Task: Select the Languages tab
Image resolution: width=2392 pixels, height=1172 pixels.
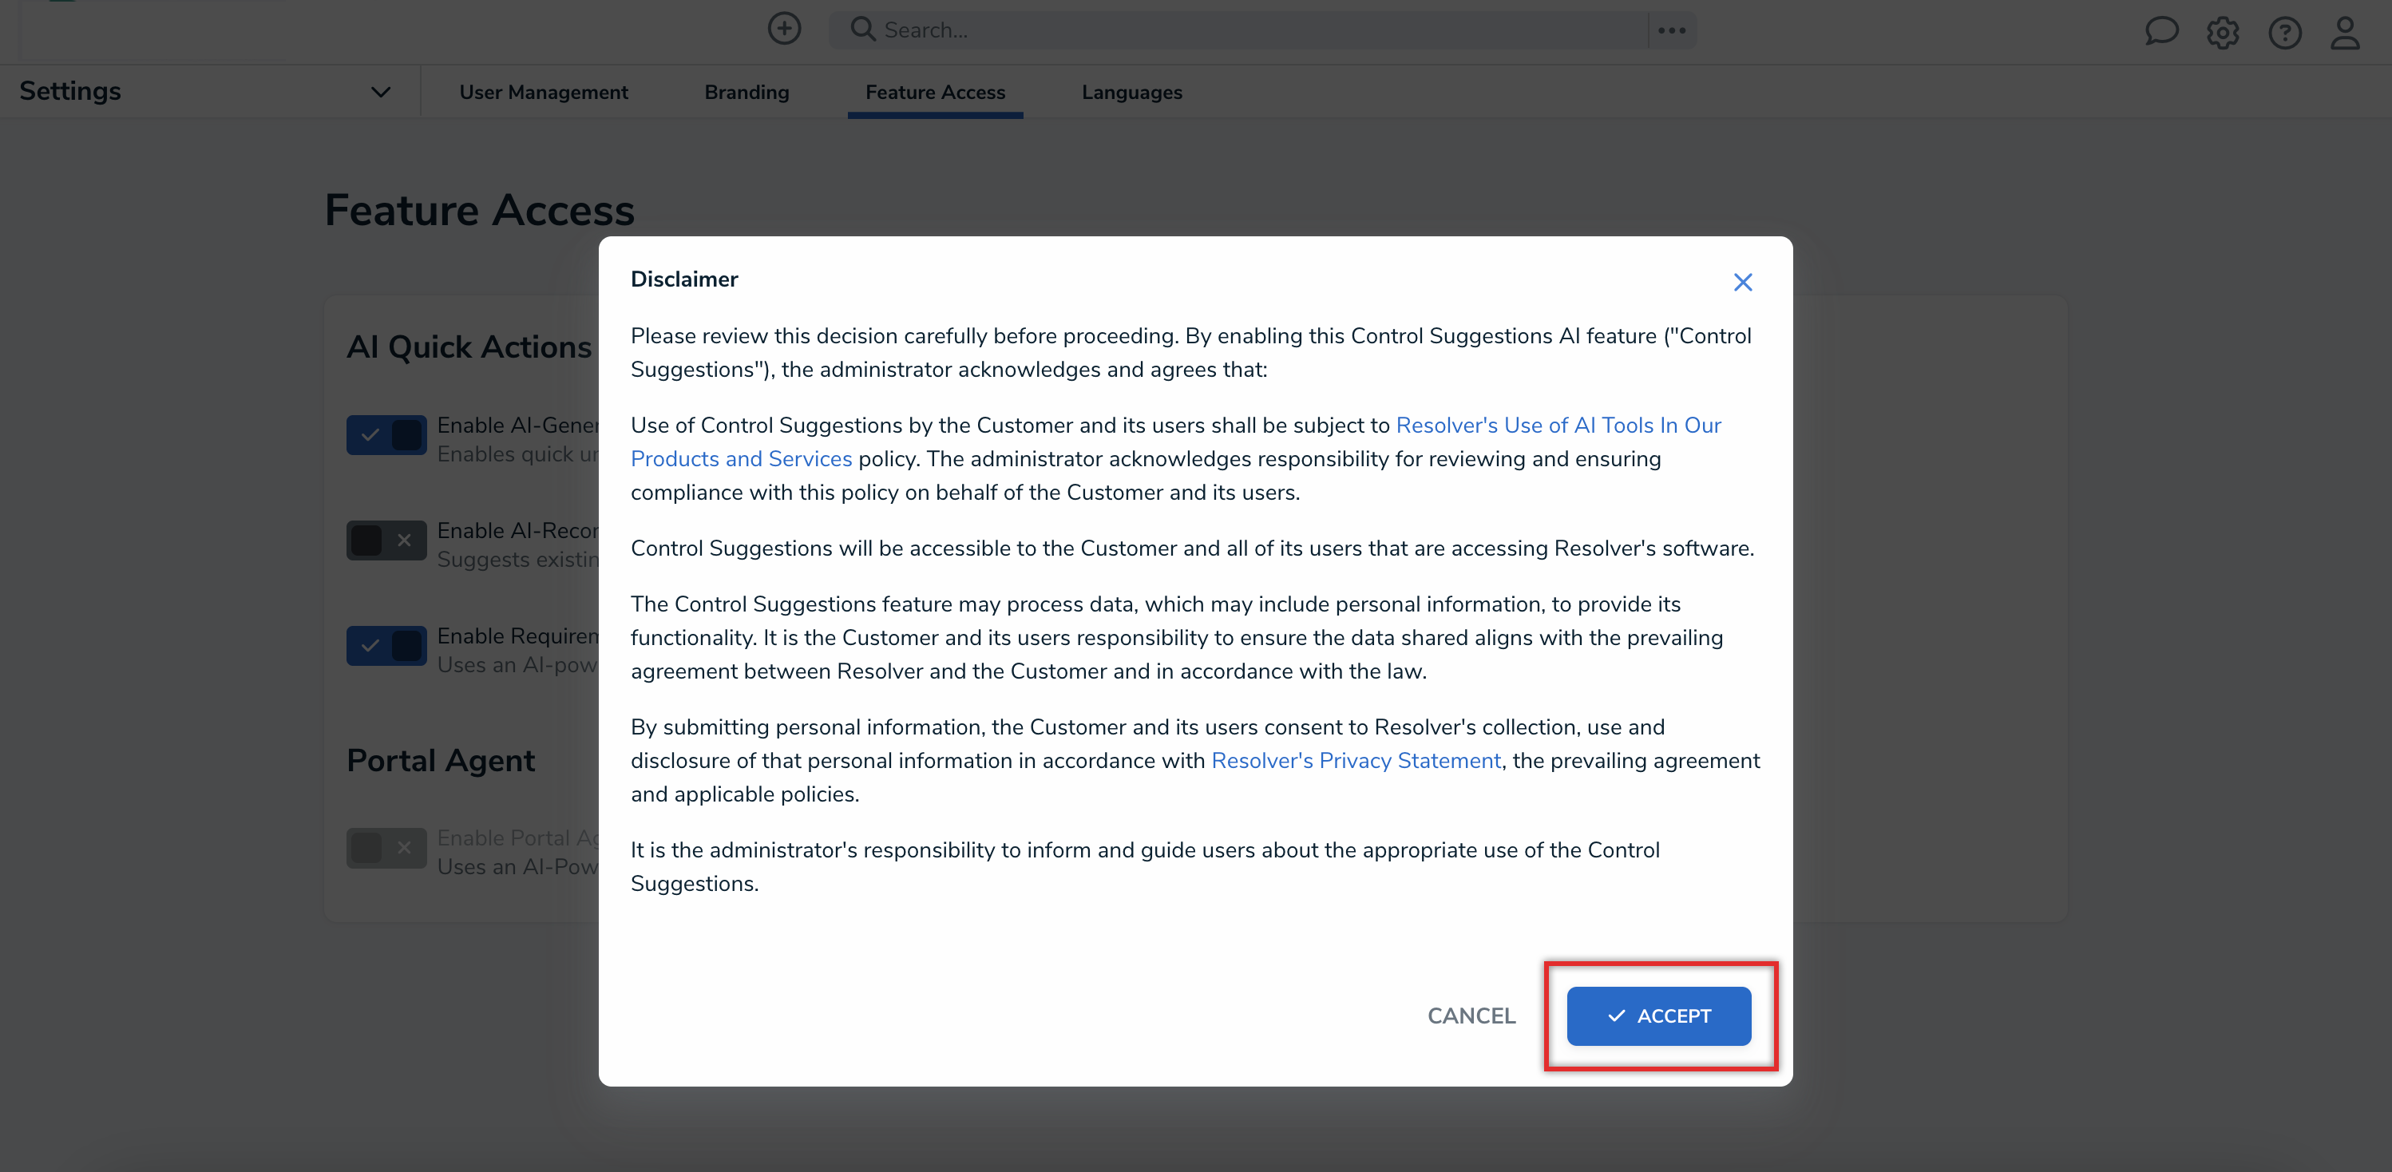Action: [x=1131, y=92]
